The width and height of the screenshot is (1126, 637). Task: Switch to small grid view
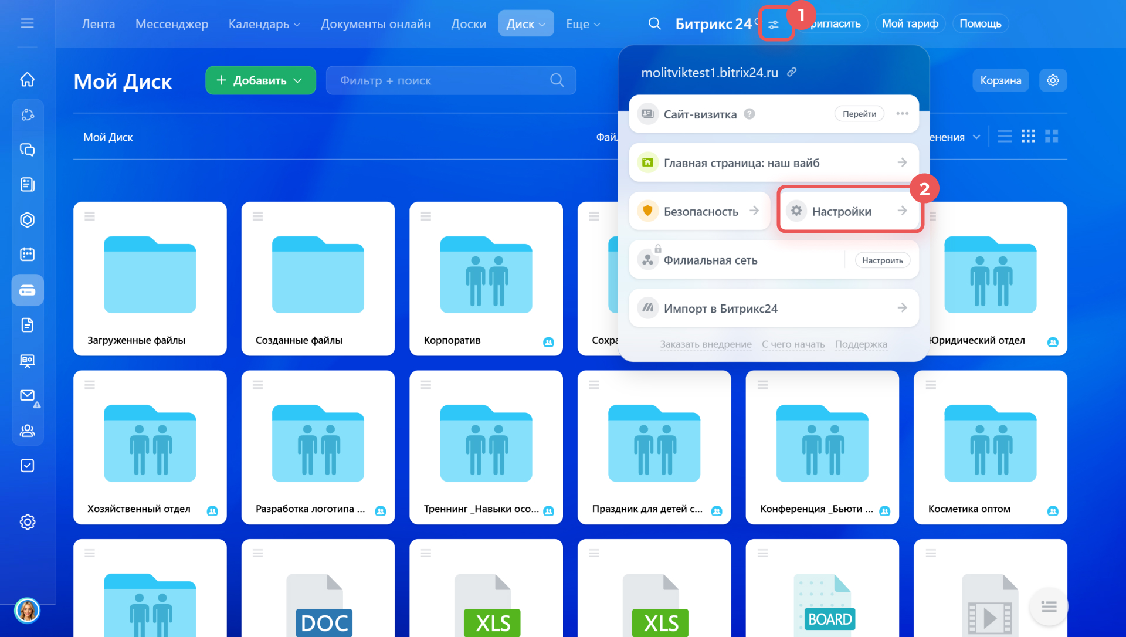point(1028,137)
